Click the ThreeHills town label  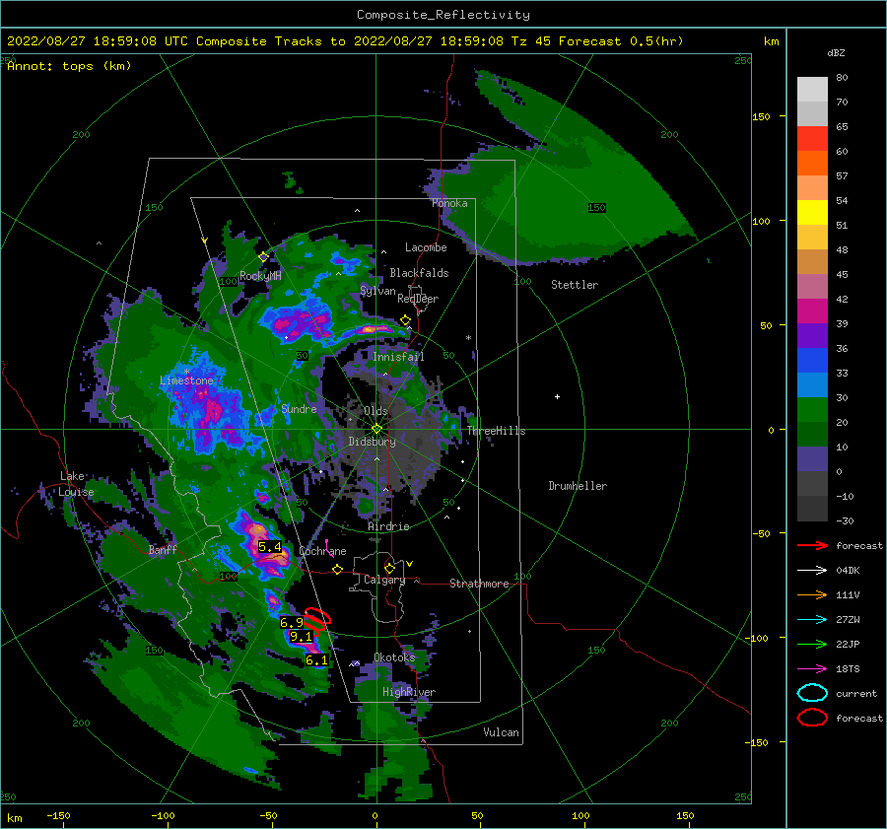496,431
